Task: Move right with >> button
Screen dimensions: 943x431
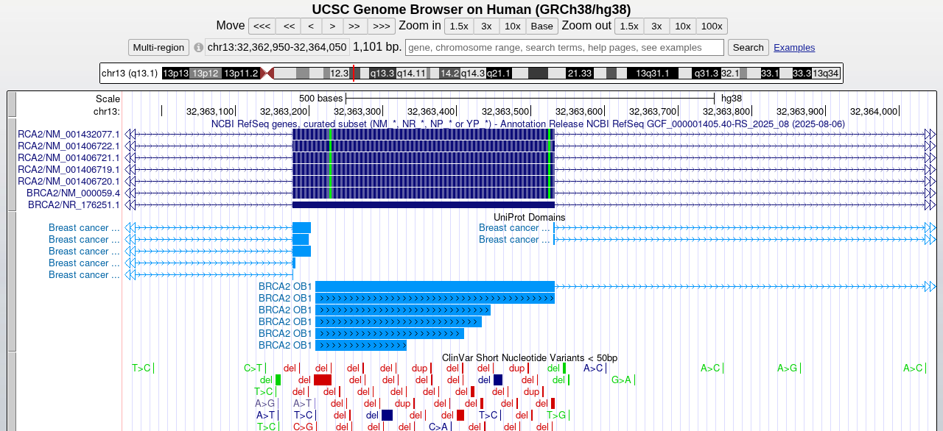Action: pyautogui.click(x=354, y=26)
